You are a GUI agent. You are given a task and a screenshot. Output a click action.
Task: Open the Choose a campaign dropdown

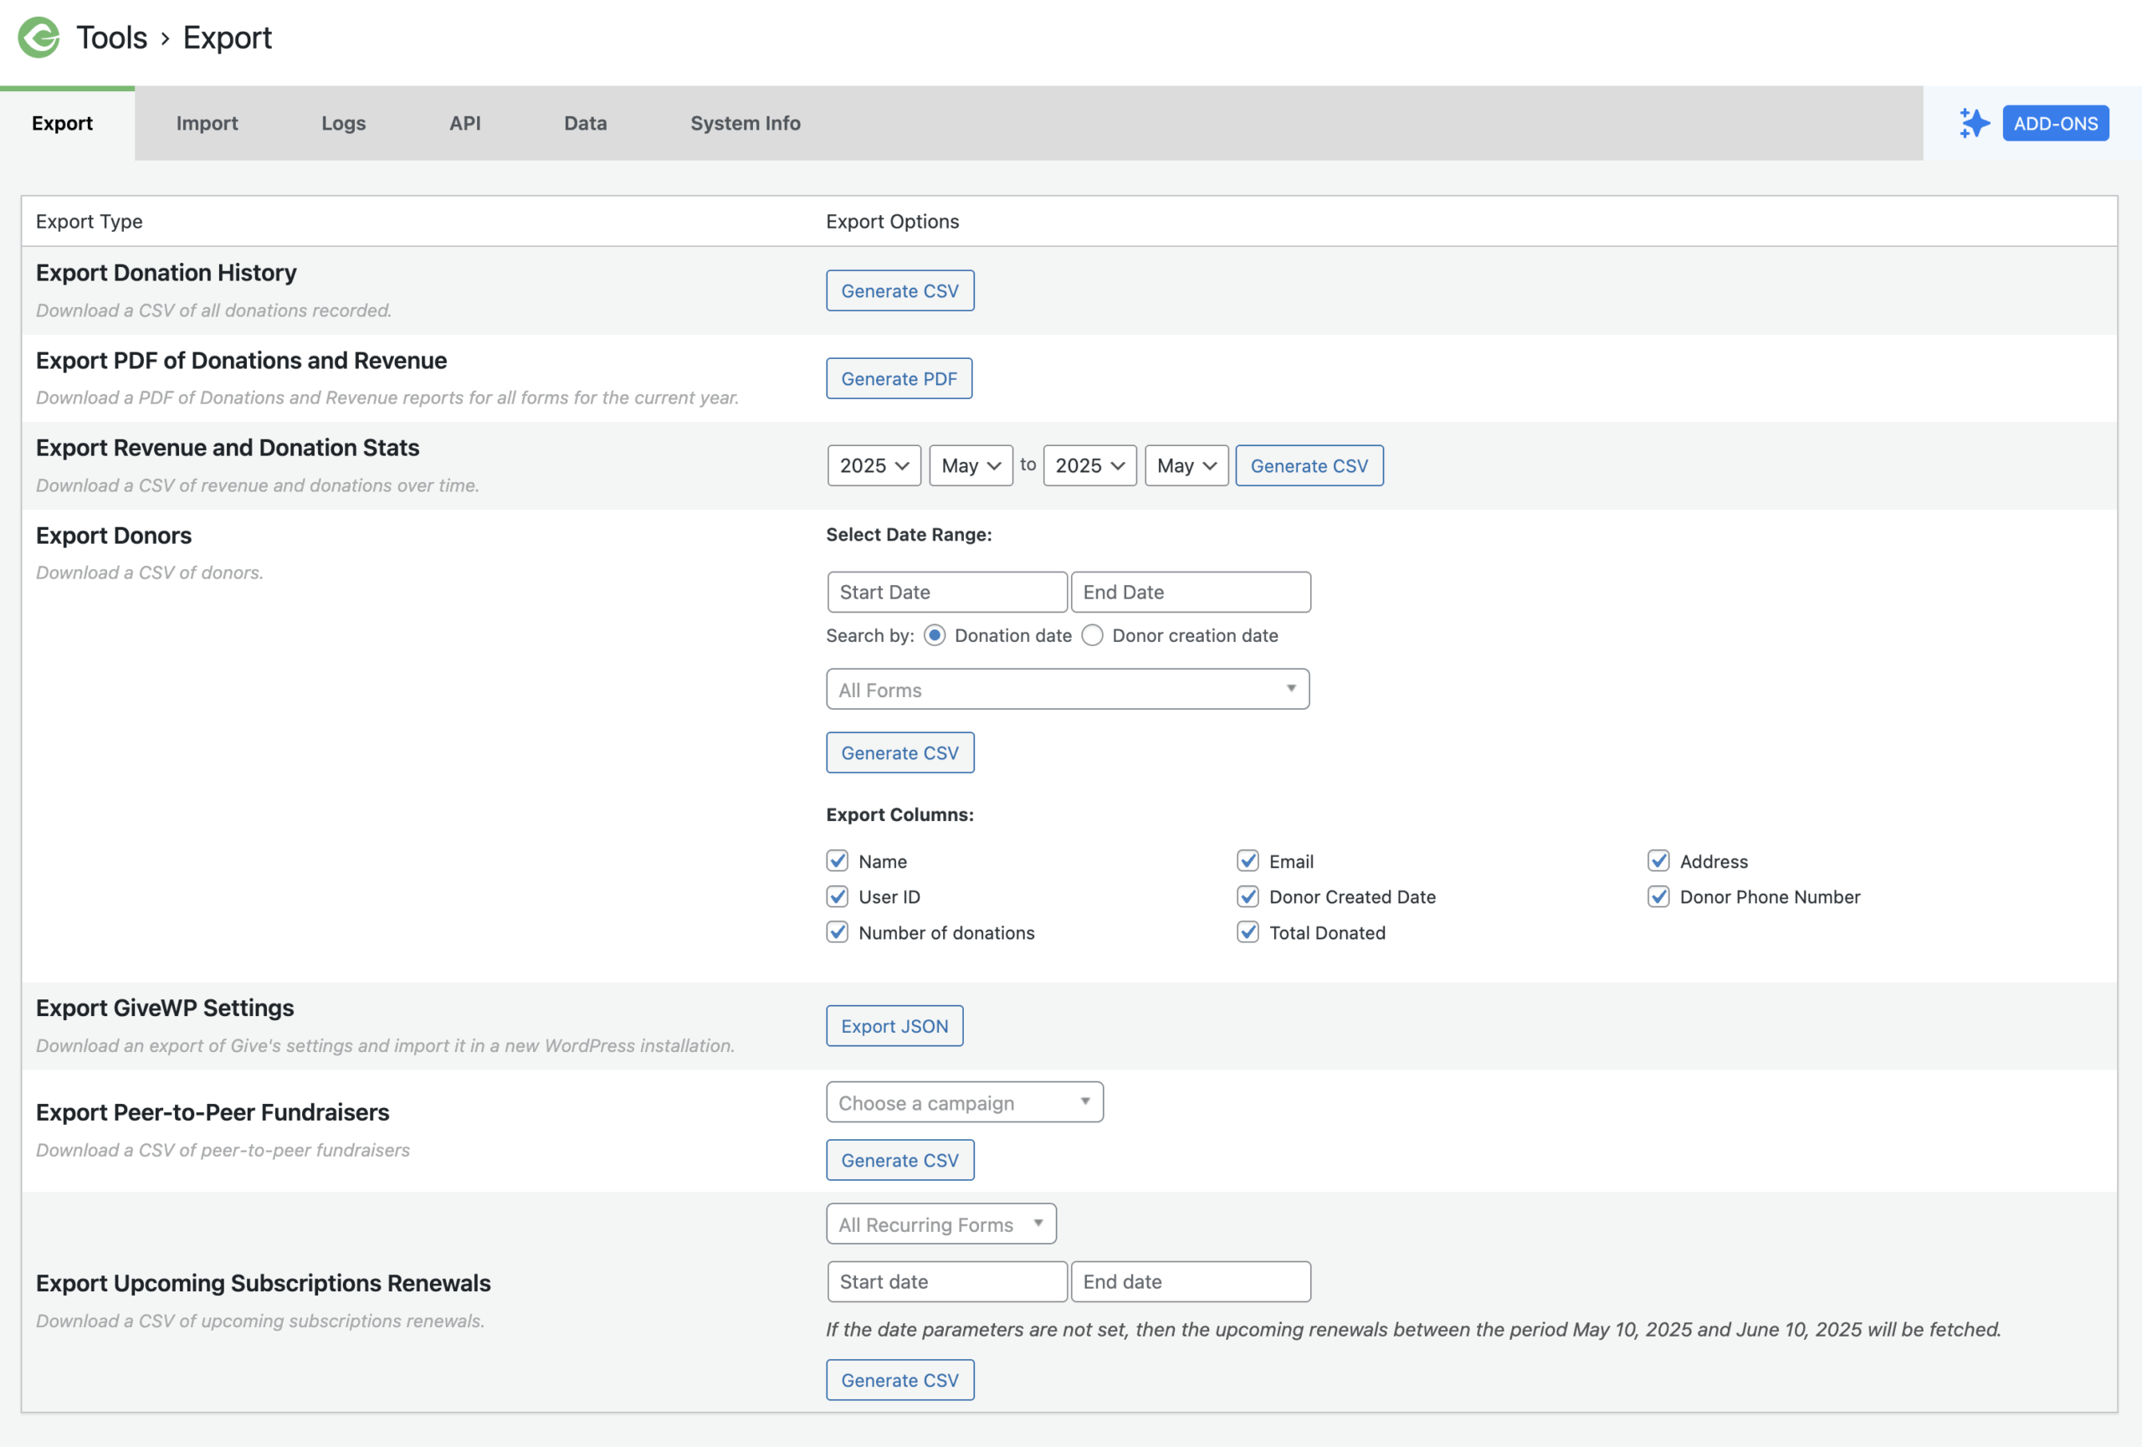[963, 1101]
